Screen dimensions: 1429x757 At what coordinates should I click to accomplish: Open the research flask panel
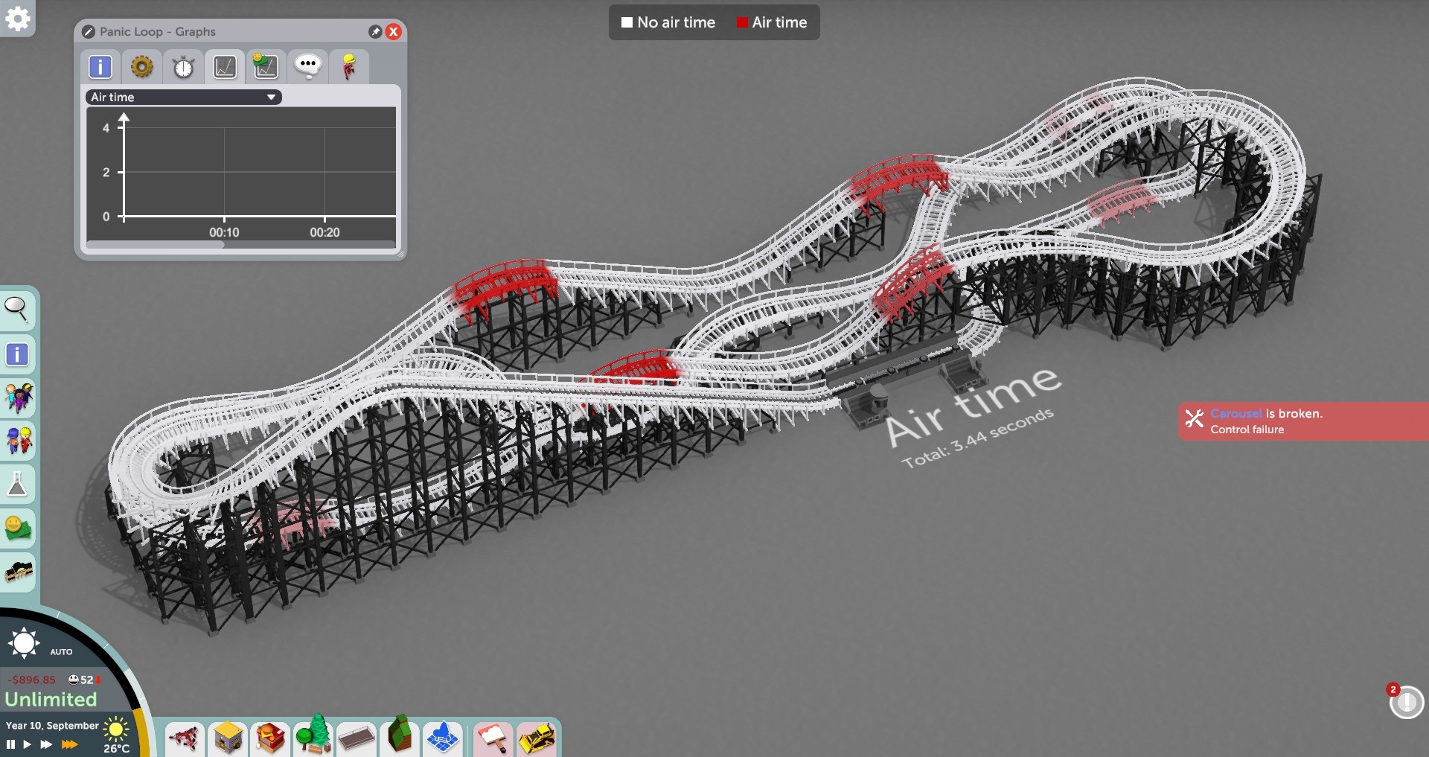coord(17,485)
